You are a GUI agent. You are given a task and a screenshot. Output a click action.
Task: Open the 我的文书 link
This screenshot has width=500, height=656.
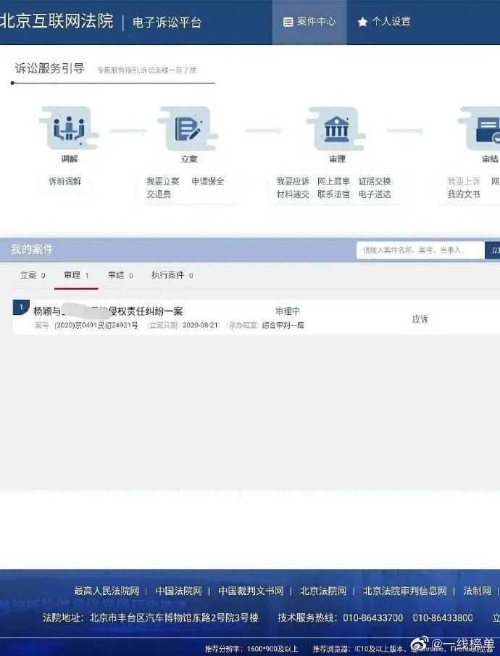[x=464, y=194]
